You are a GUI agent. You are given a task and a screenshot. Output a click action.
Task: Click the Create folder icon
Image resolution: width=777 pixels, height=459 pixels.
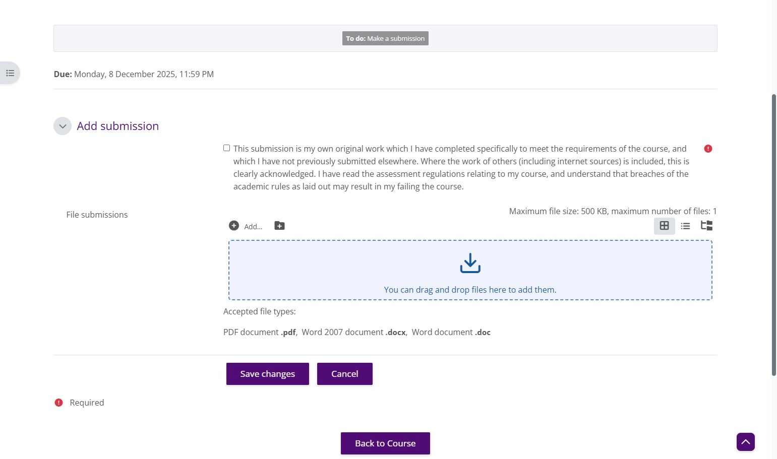279,226
